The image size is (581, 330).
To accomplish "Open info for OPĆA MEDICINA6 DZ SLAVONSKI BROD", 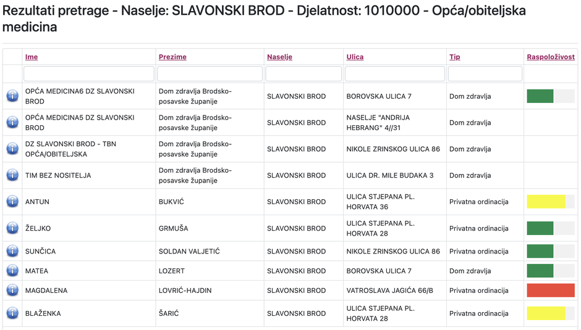I will pyautogui.click(x=12, y=96).
